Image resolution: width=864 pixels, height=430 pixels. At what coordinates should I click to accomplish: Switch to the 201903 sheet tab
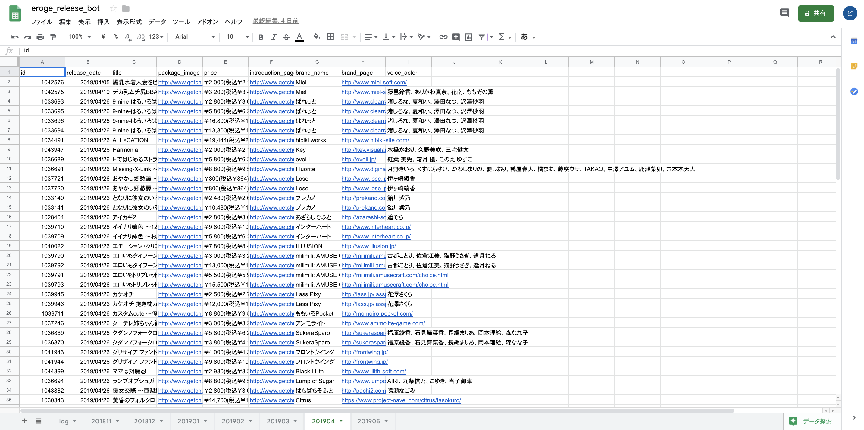coord(278,421)
